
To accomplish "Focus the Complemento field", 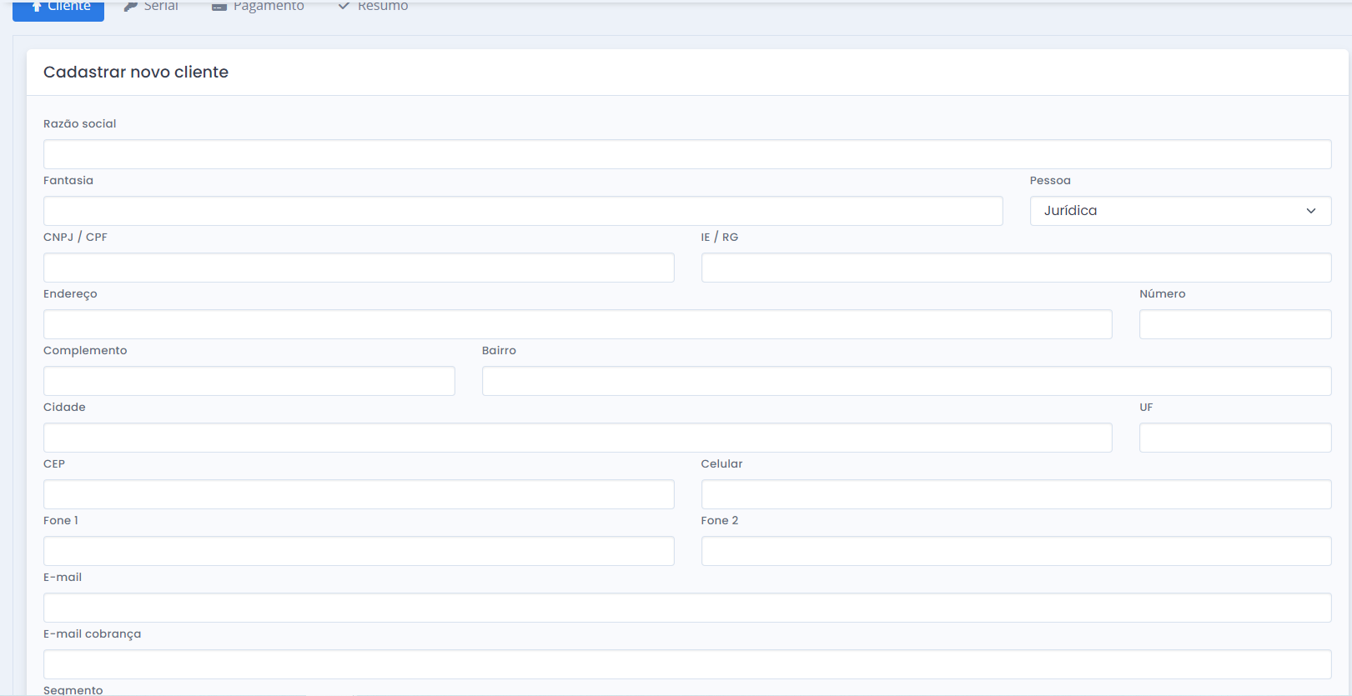I will click(249, 381).
